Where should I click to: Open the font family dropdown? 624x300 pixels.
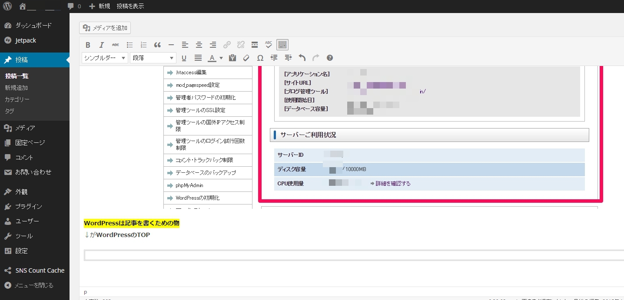pyautogui.click(x=105, y=58)
